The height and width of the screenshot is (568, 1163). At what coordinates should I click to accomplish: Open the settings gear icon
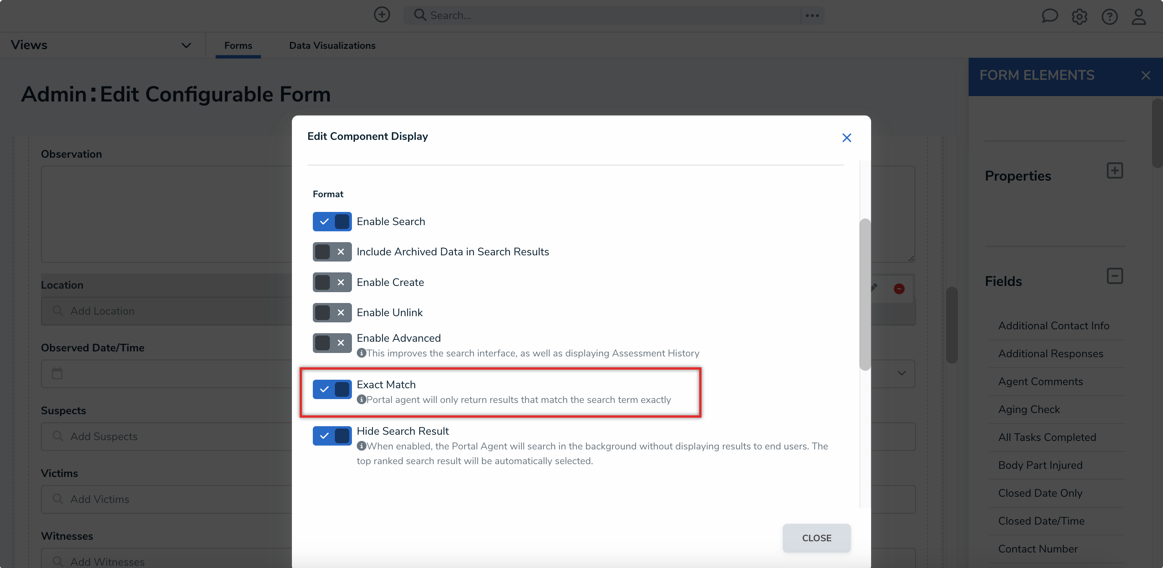pos(1079,17)
